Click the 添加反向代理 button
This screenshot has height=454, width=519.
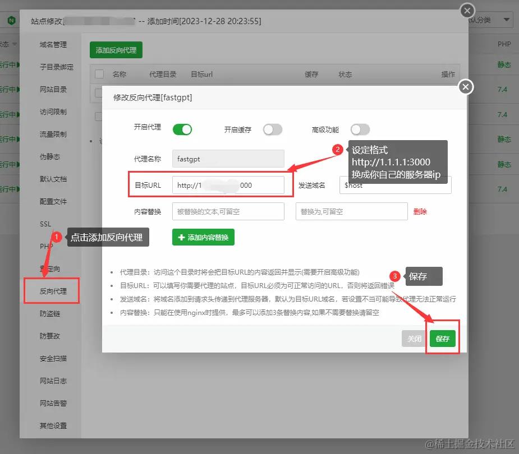[116, 49]
